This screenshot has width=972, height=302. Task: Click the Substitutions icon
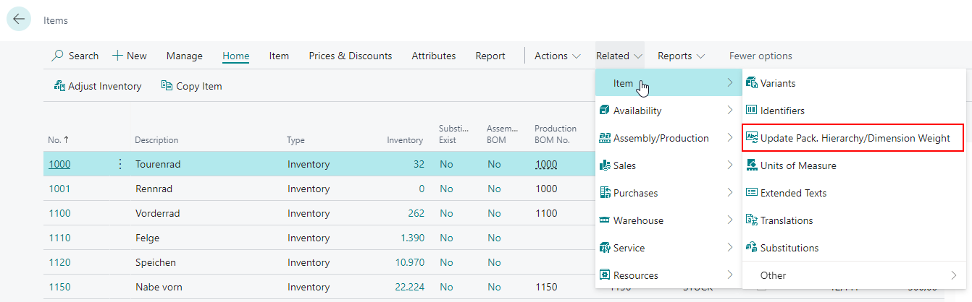tap(751, 248)
